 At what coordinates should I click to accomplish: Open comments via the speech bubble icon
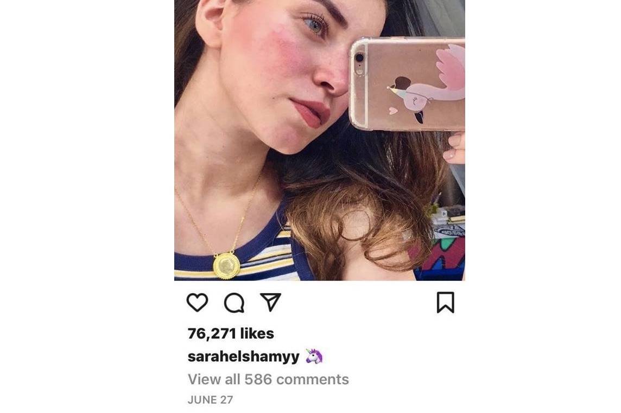point(234,303)
